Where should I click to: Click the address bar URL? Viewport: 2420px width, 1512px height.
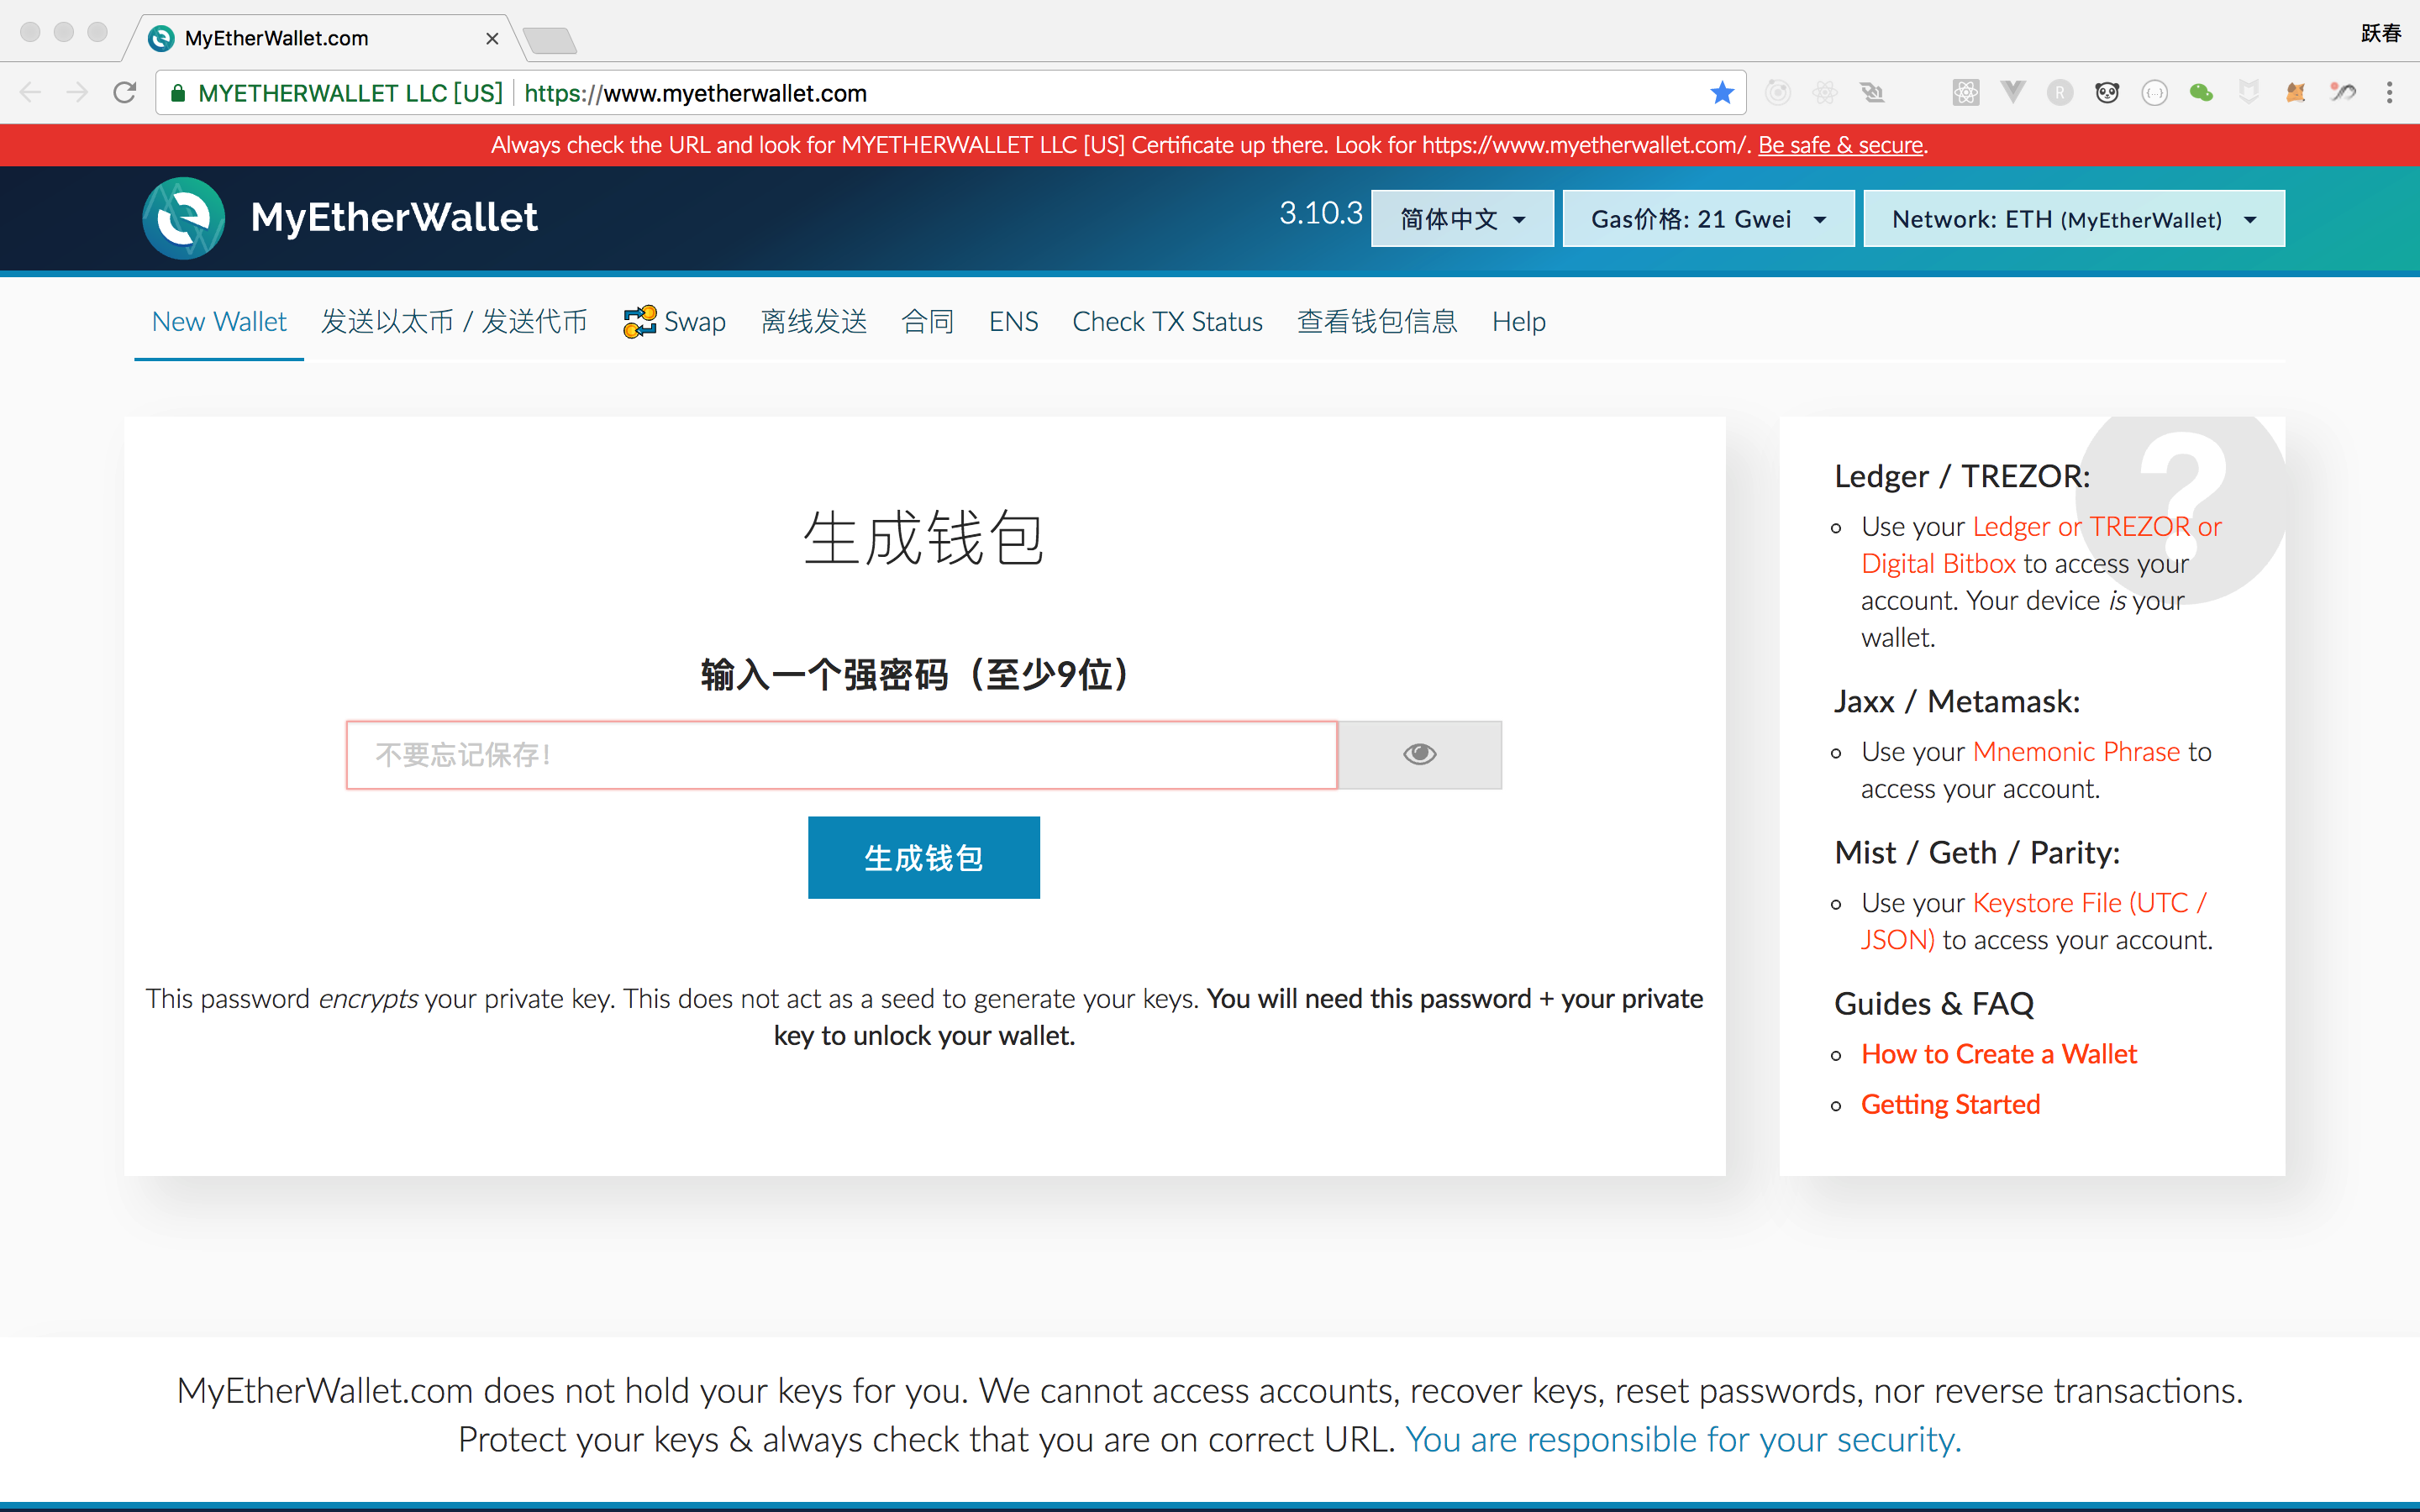[695, 93]
